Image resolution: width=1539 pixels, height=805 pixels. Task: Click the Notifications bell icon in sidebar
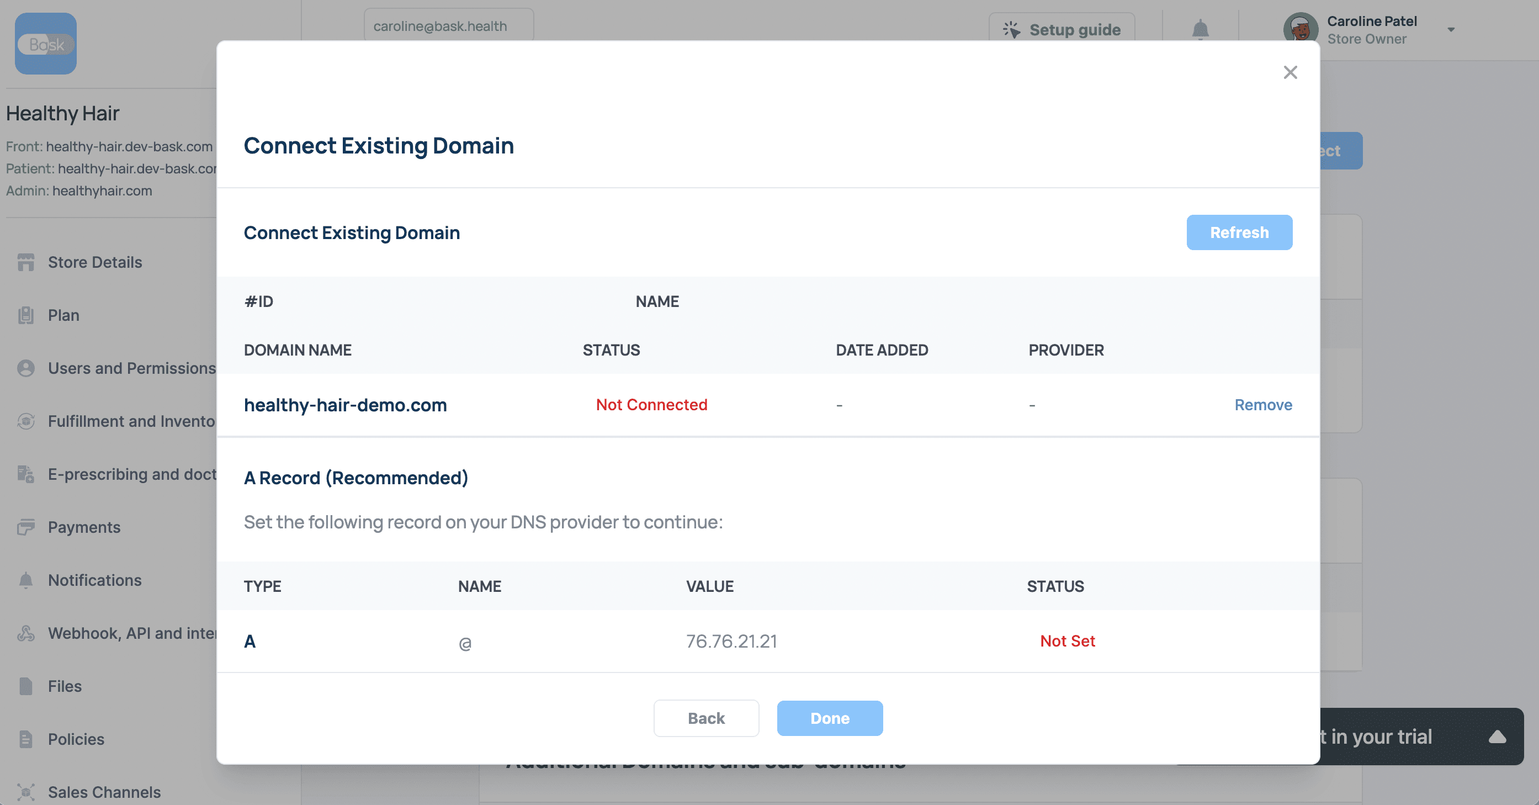[x=26, y=580]
